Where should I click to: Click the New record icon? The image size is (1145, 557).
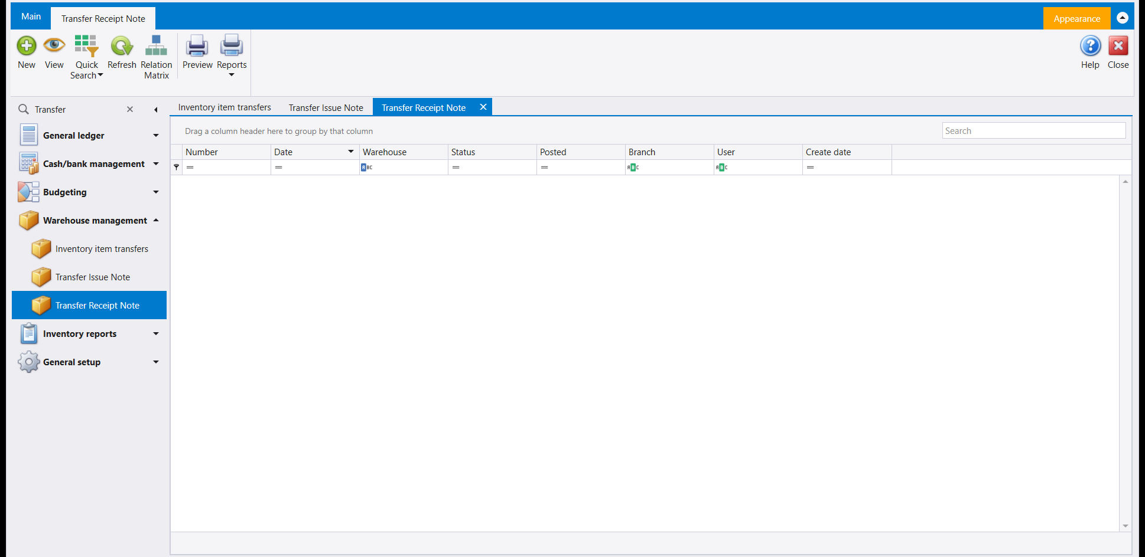[27, 46]
